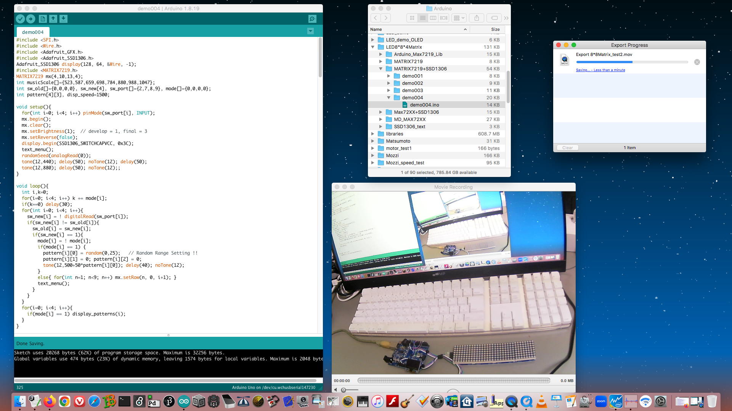Click the Finder Edit Tags button

(494, 18)
